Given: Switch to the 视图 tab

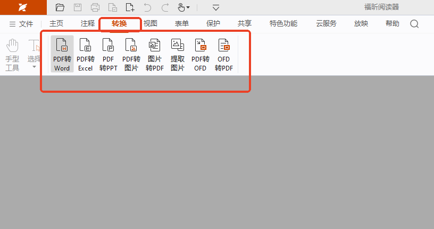Looking at the screenshot, I should coord(151,24).
